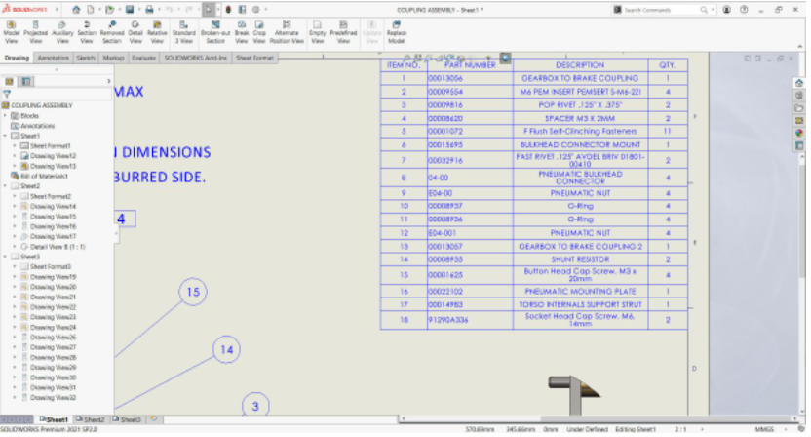Click the horizontal scrollbar below the drawing
The width and height of the screenshot is (811, 437).
coord(600,418)
